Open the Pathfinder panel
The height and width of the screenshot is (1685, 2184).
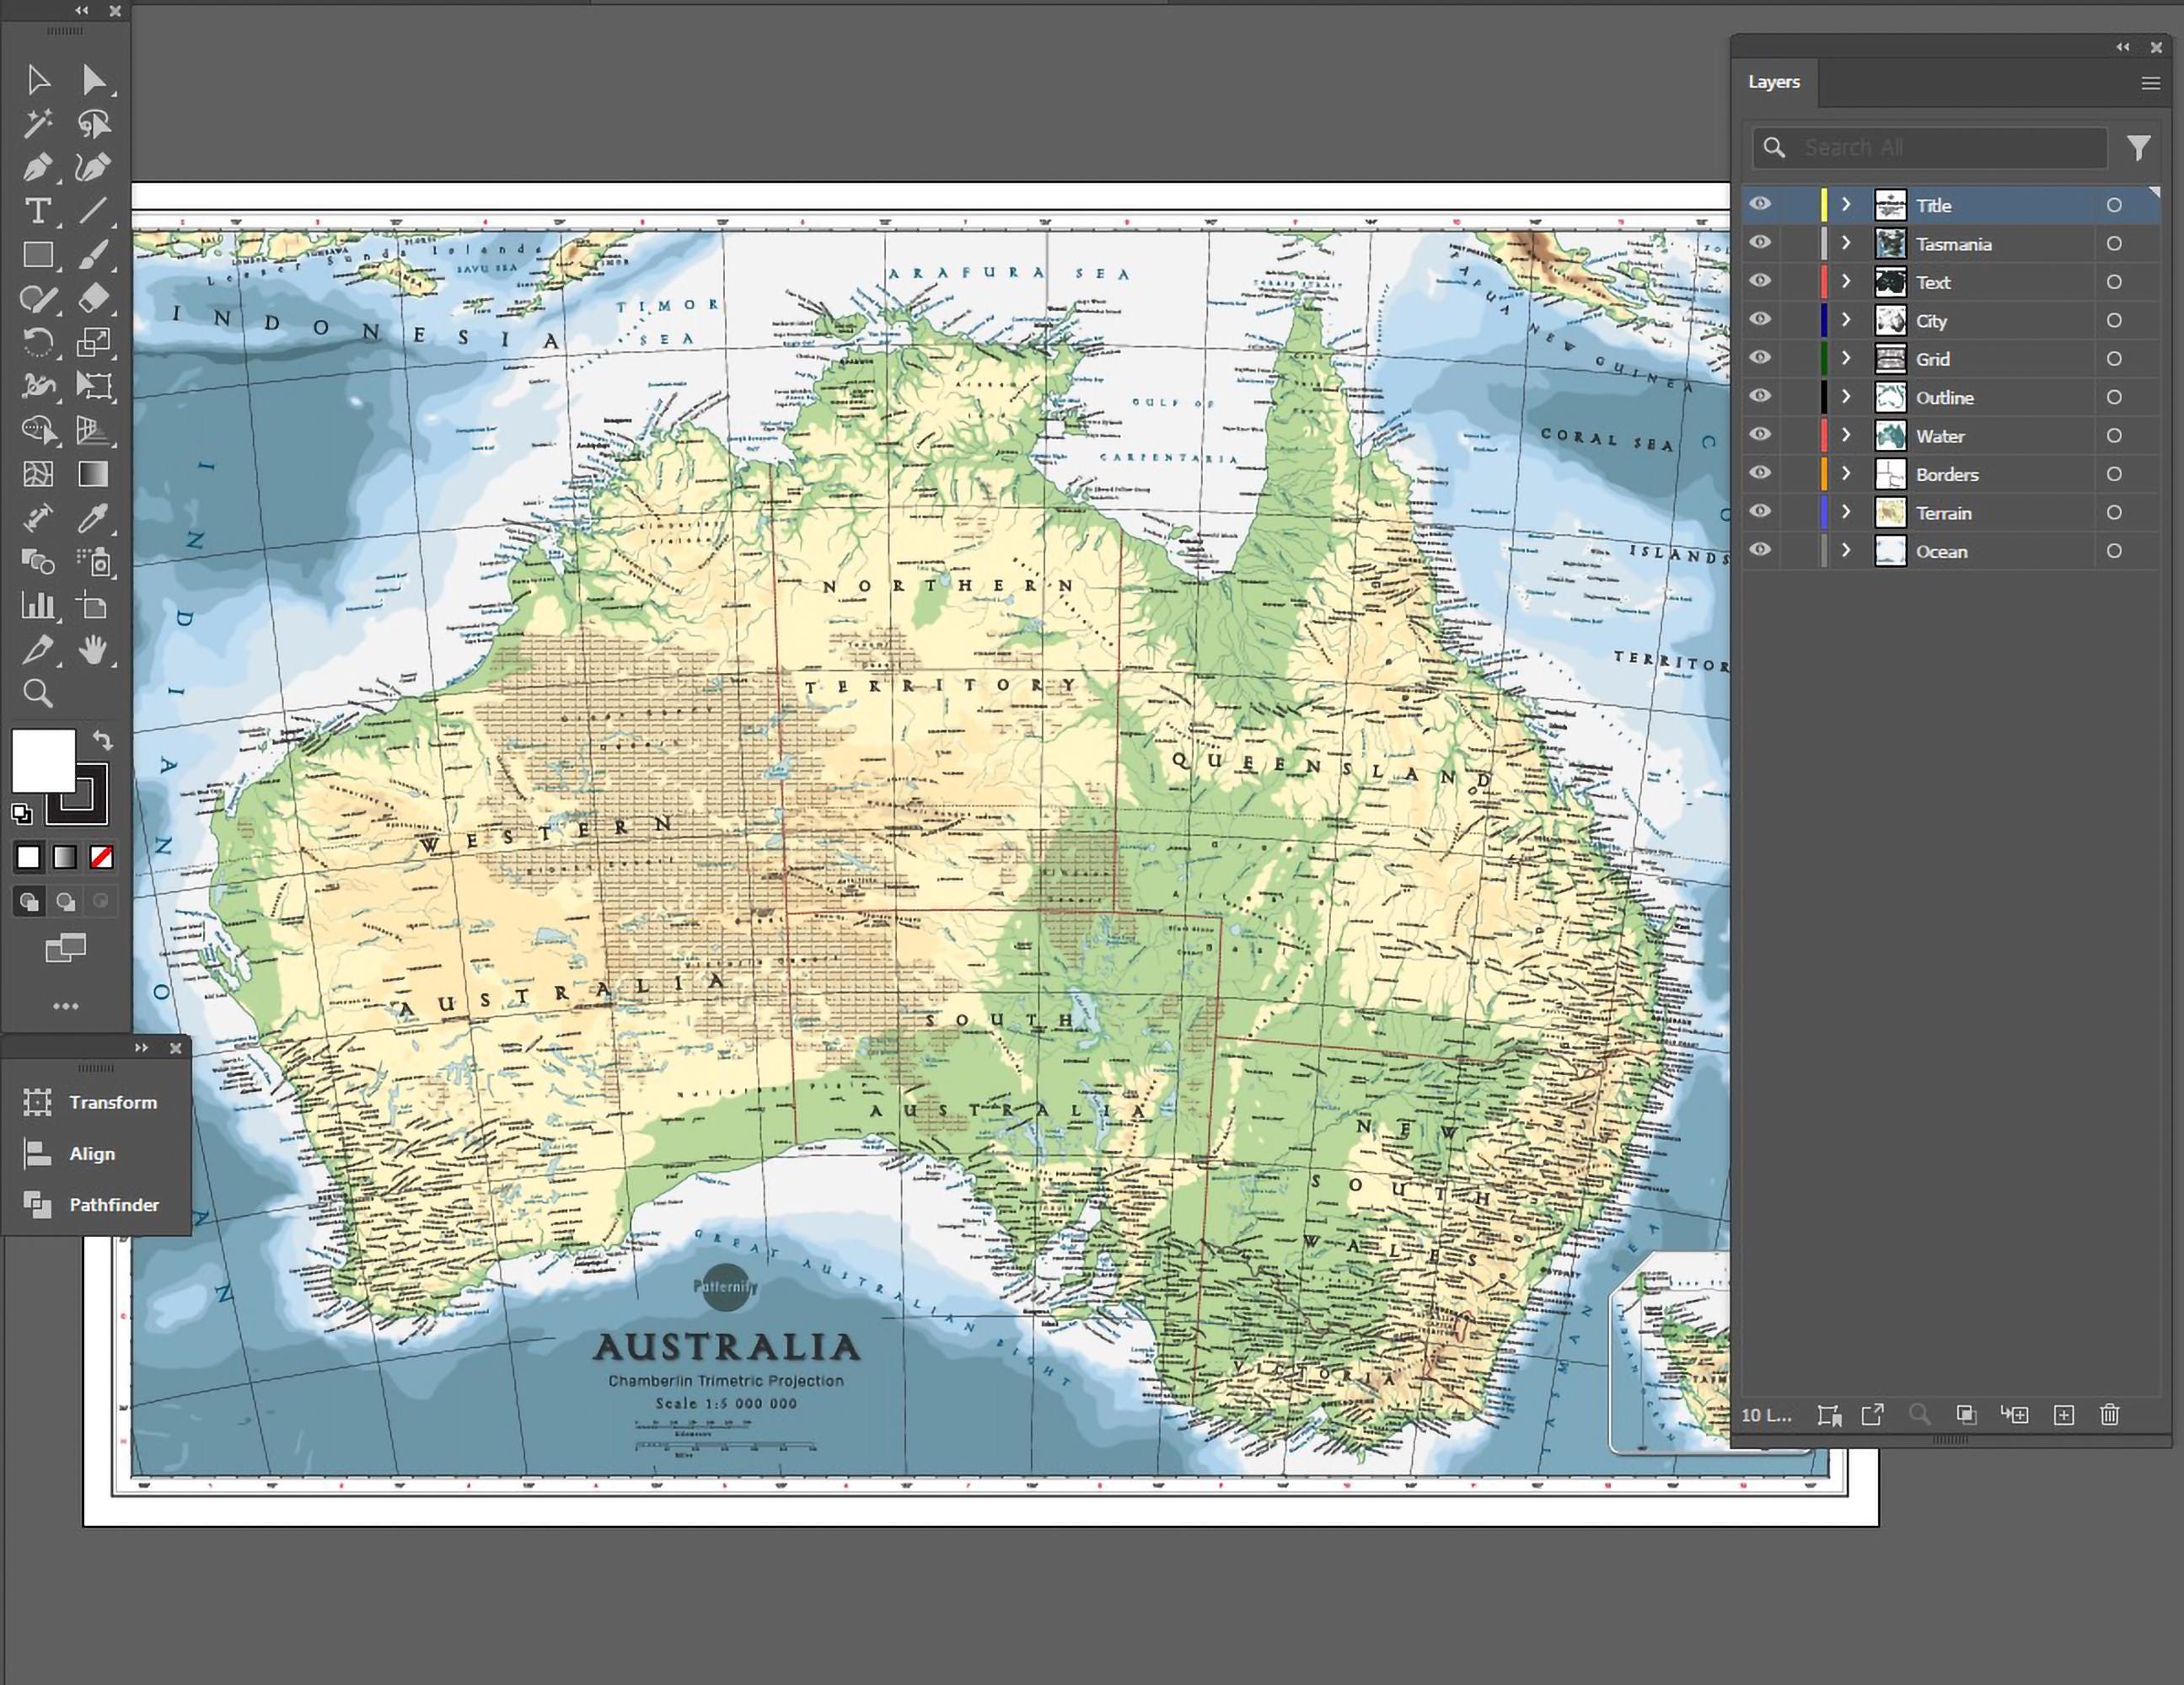tap(92, 1204)
